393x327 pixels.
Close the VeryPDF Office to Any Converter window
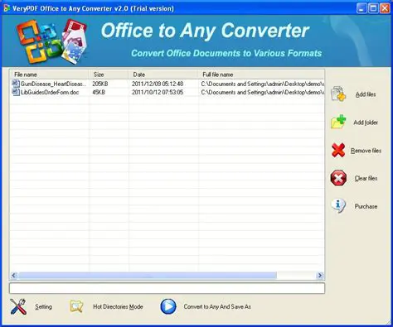385,8
